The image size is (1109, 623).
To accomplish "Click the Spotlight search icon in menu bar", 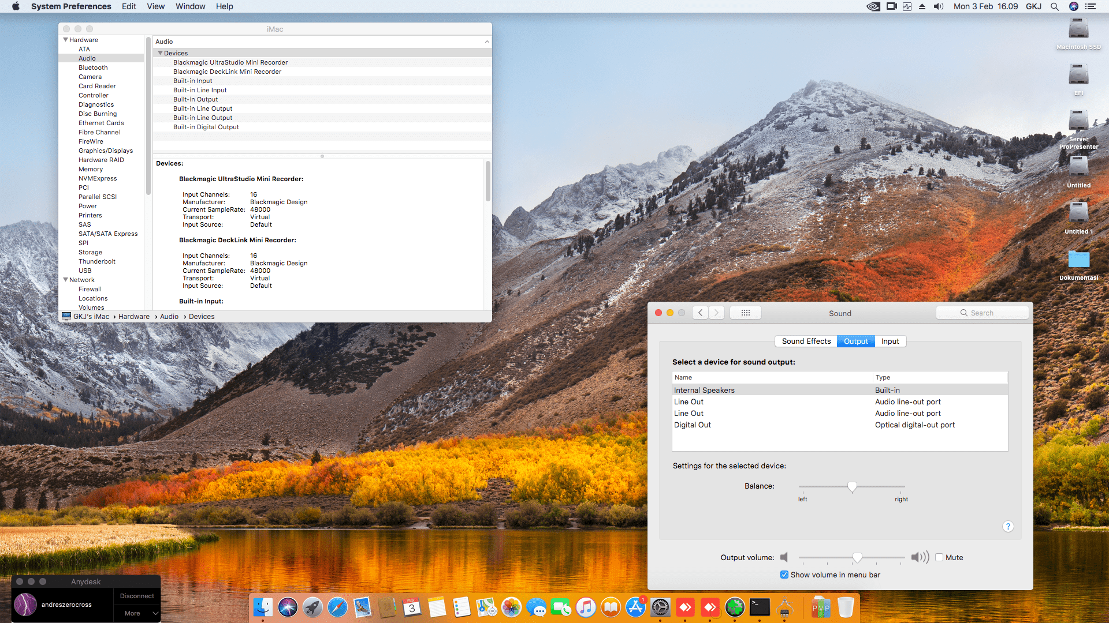I will coord(1054,6).
